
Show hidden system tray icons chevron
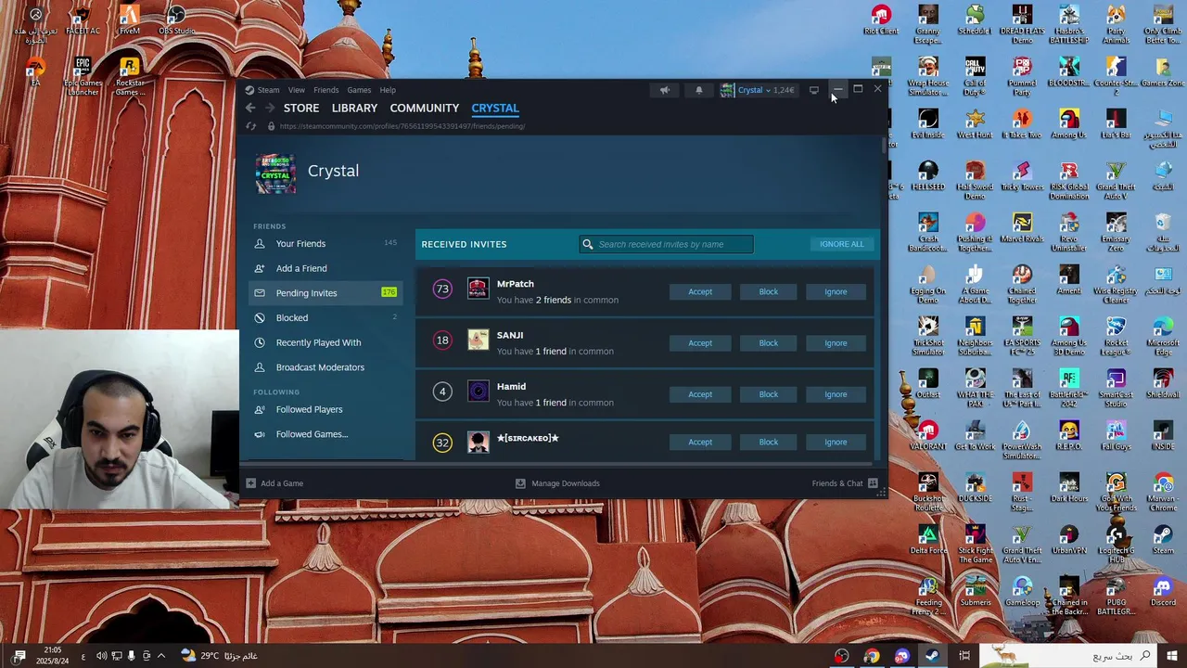tap(160, 656)
